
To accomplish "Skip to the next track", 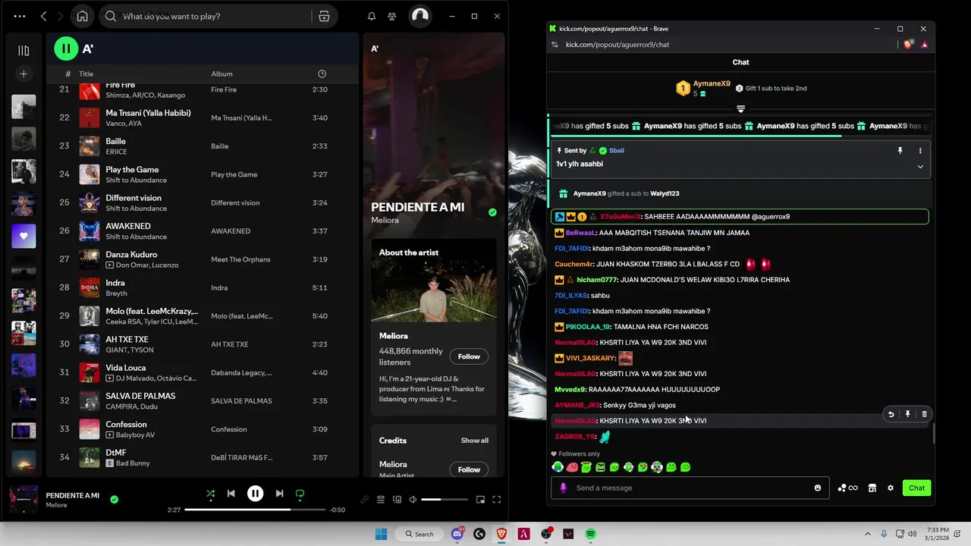I will point(279,494).
